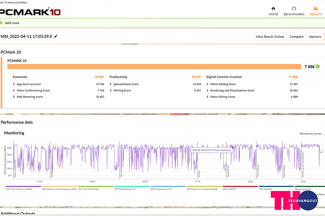Click the Essentials score 10 841
The width and height of the screenshot is (325, 216).
pyautogui.click(x=99, y=77)
